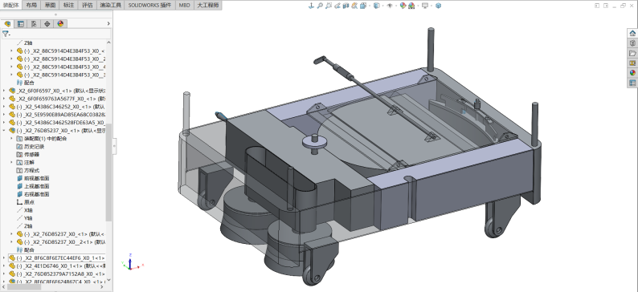
Task: Open the PropertyManager tab icon
Action: tap(21, 23)
